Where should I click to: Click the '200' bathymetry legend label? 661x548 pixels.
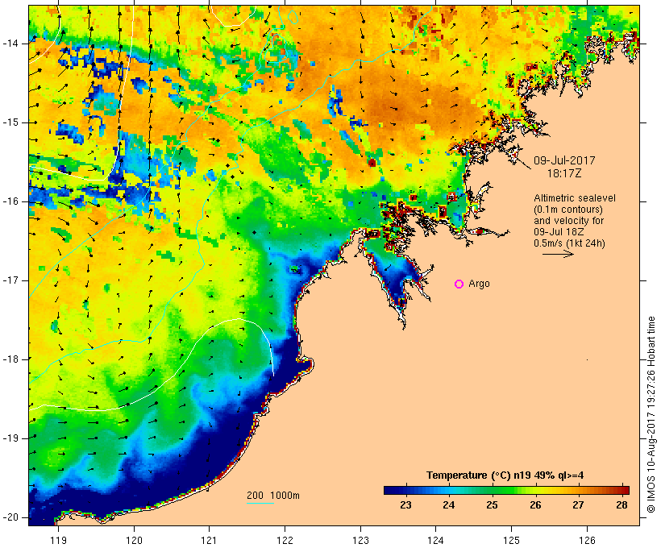pos(255,496)
